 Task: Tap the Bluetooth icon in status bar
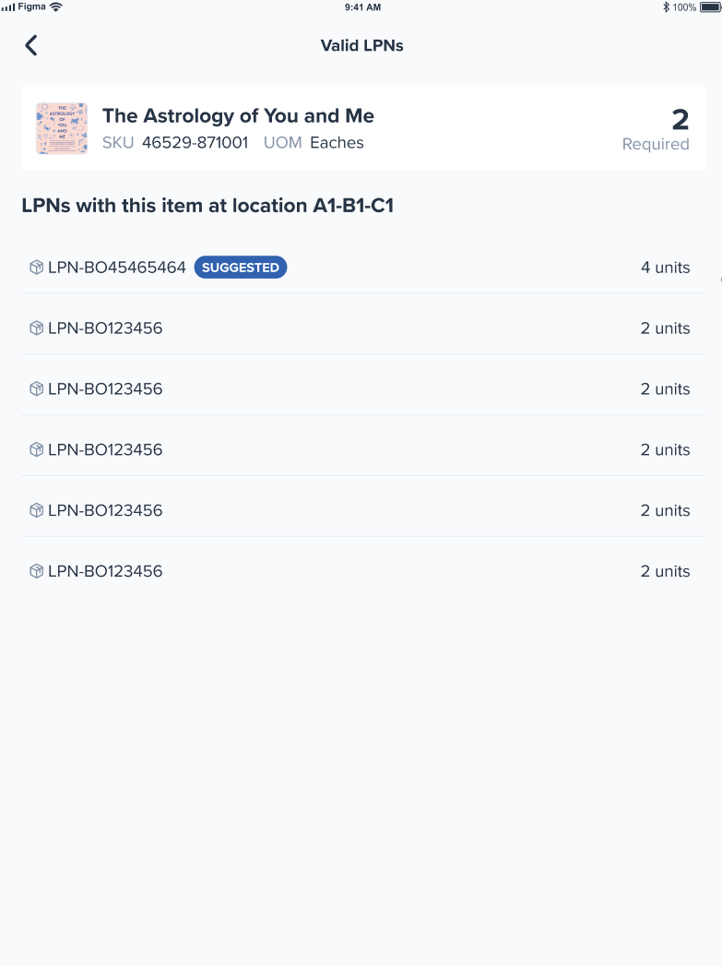(666, 7)
